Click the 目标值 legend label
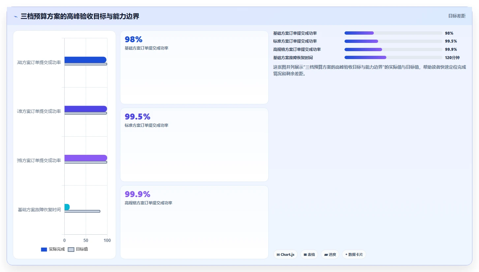The width and height of the screenshot is (479, 272). pyautogui.click(x=82, y=249)
